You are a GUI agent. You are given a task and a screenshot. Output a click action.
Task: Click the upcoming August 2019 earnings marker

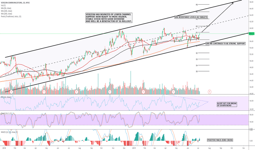210,92
